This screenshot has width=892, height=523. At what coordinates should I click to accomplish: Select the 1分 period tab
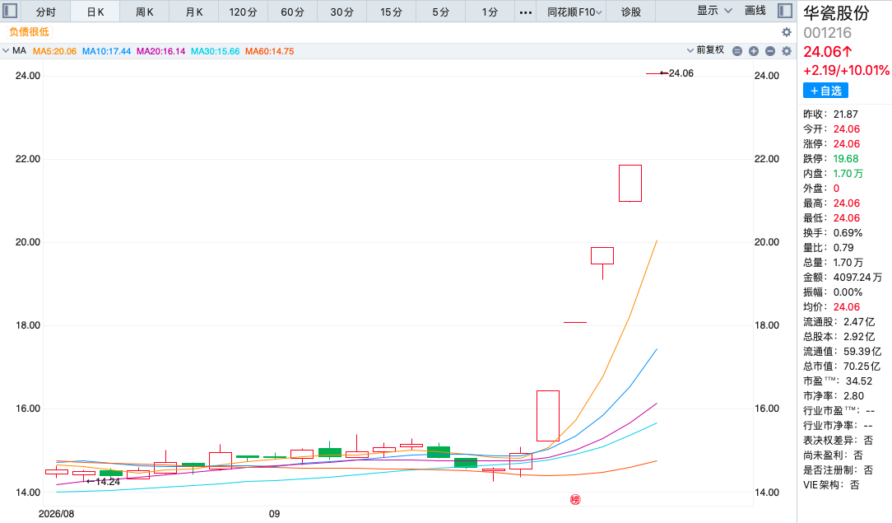pos(490,12)
